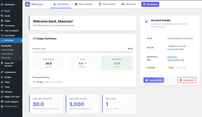Click the Site ID value text

pyautogui.click(x=177, y=47)
